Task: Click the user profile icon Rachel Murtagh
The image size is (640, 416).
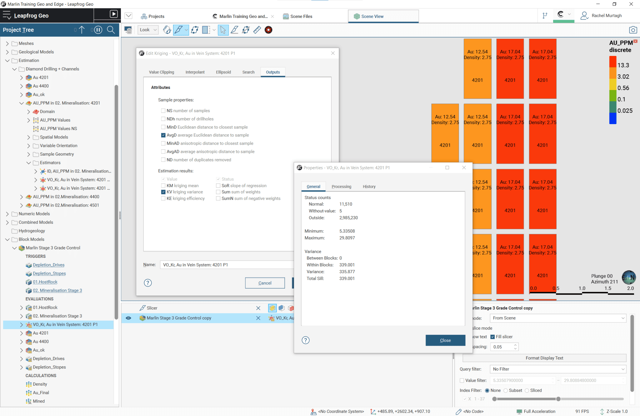Action: click(584, 16)
